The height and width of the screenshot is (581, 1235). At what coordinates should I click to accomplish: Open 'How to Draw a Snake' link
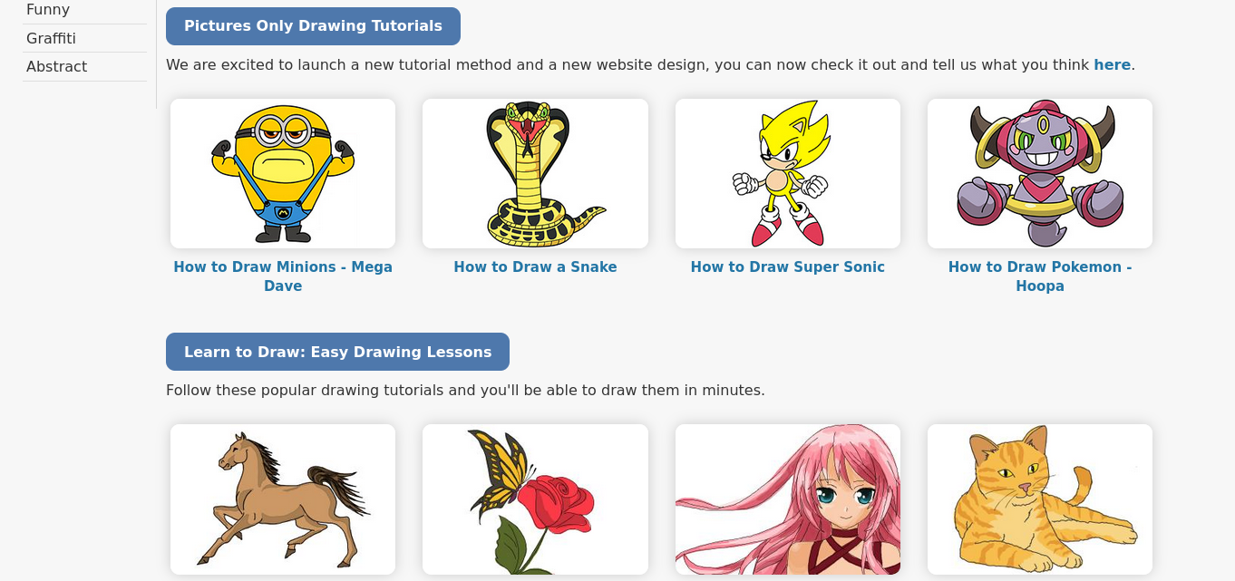pos(535,267)
